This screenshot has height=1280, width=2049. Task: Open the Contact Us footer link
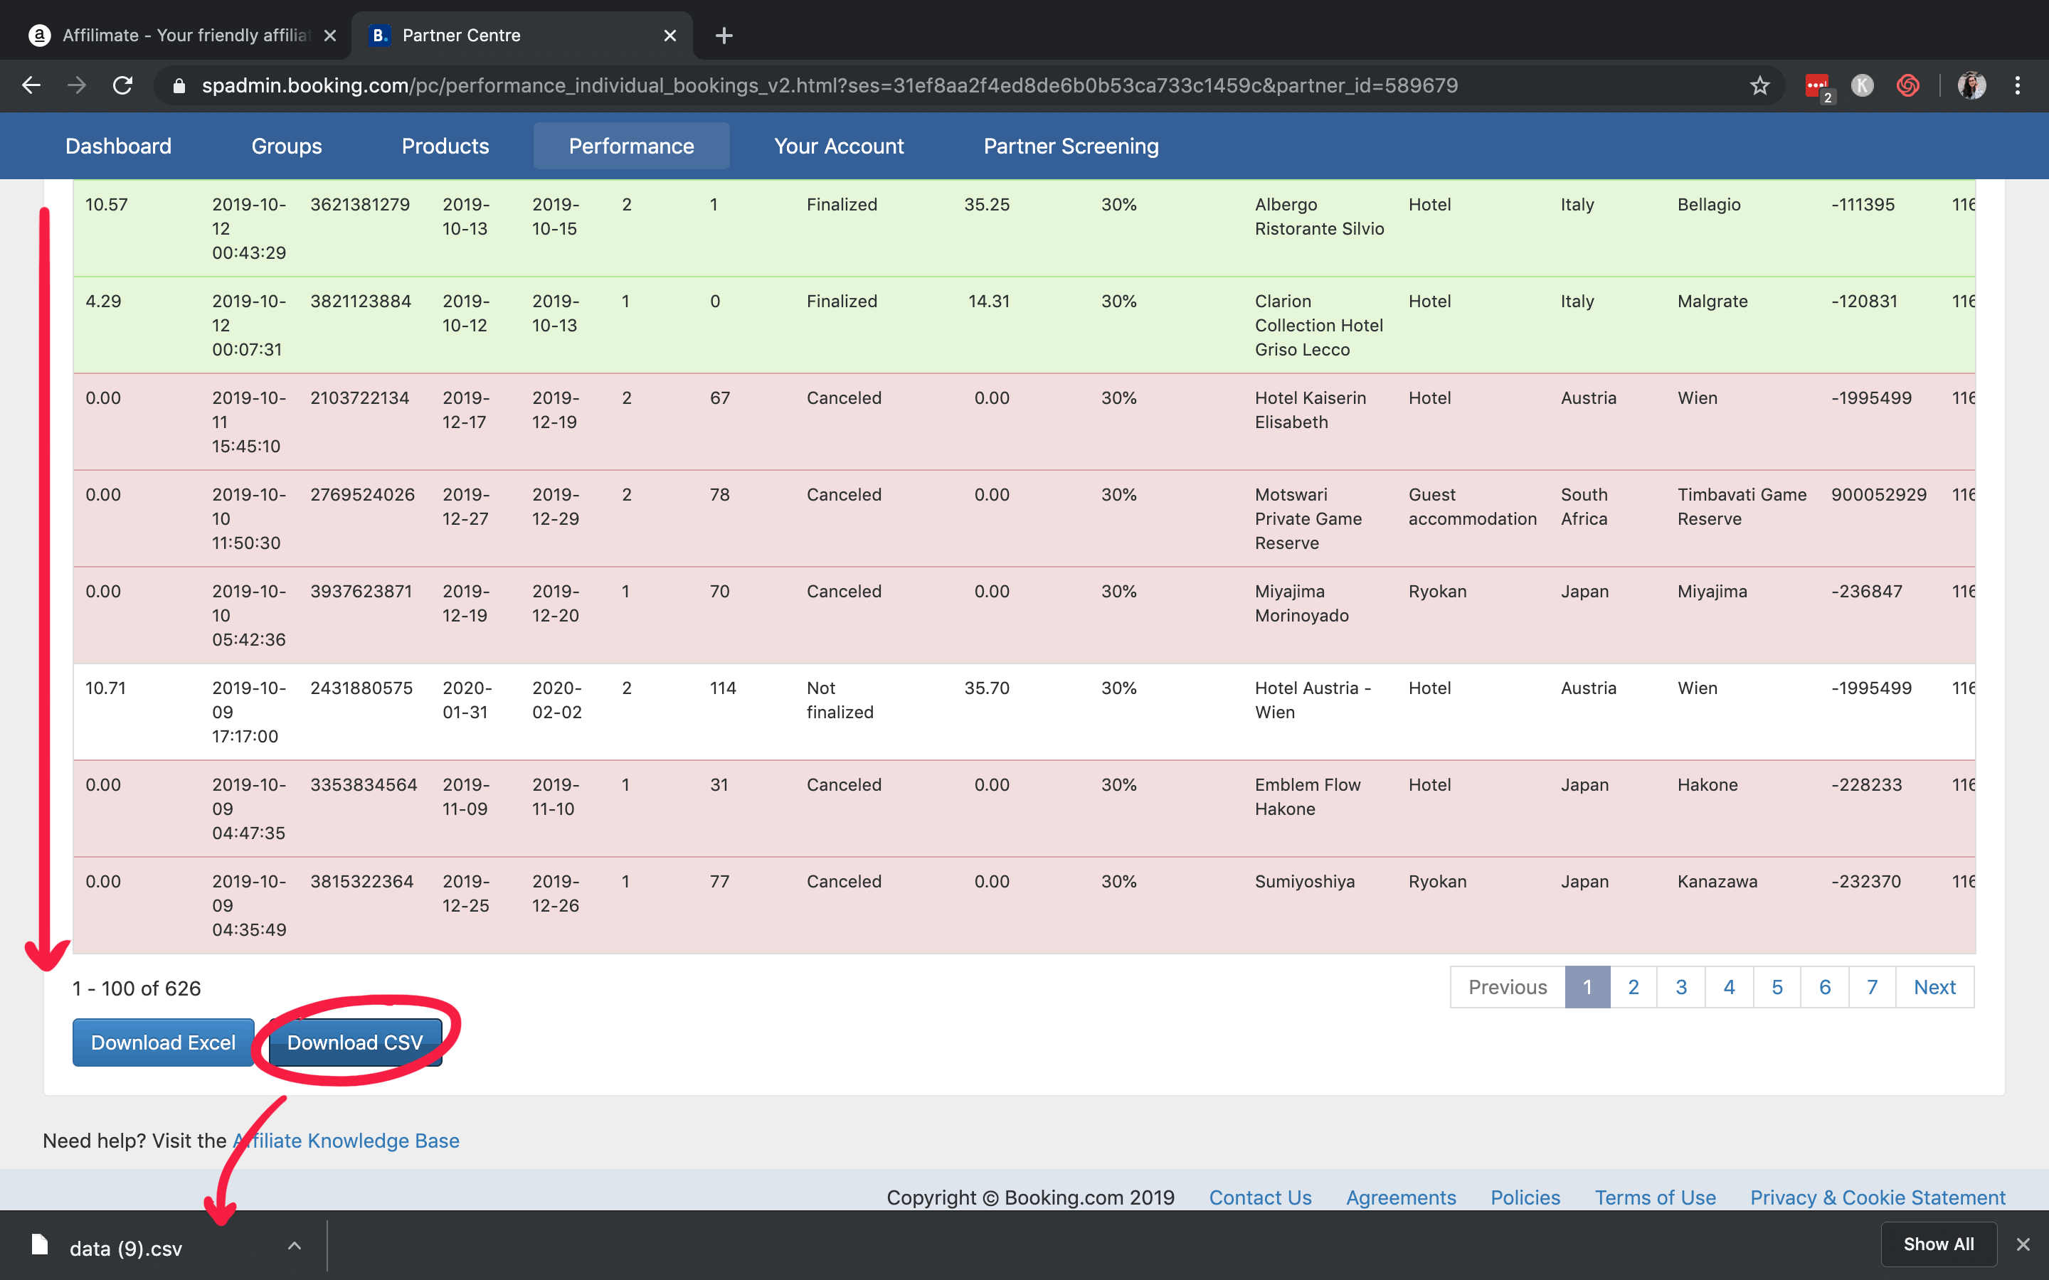pyautogui.click(x=1260, y=1197)
